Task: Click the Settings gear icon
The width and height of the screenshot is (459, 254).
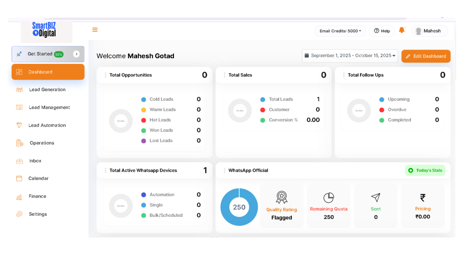Action: point(19,214)
